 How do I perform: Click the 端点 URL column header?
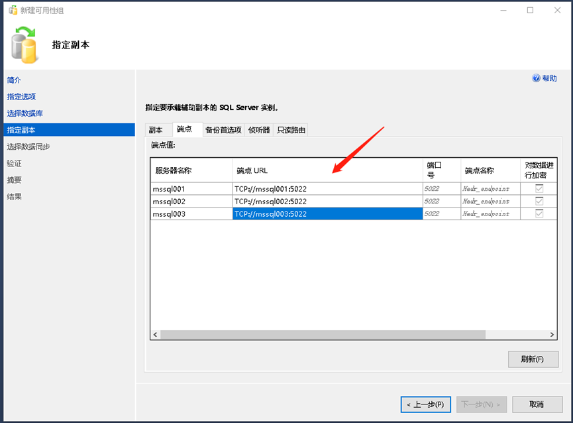pyautogui.click(x=327, y=170)
